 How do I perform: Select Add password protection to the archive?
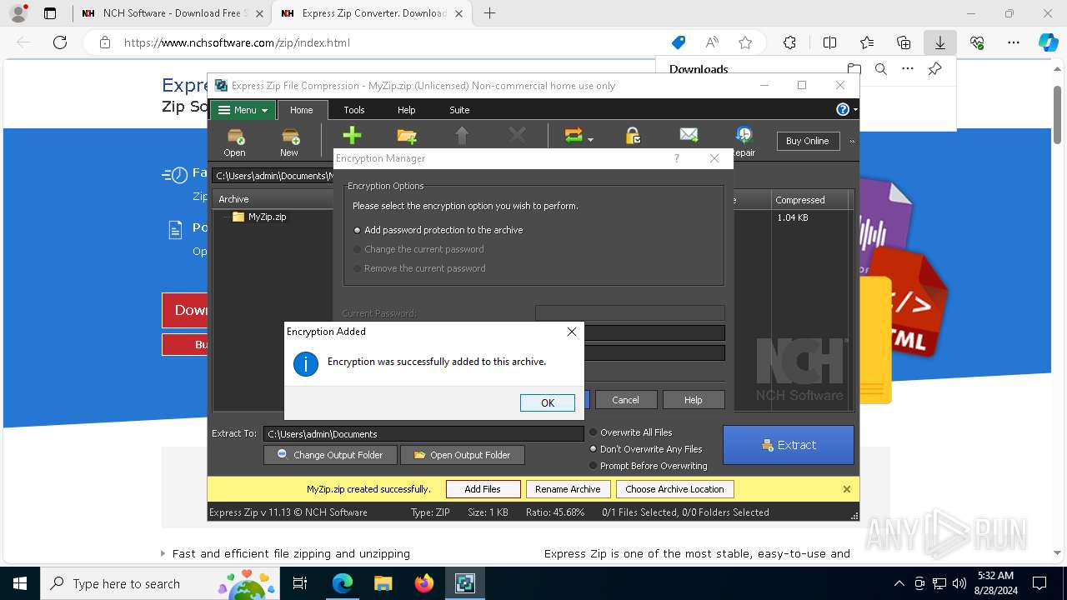click(x=438, y=230)
